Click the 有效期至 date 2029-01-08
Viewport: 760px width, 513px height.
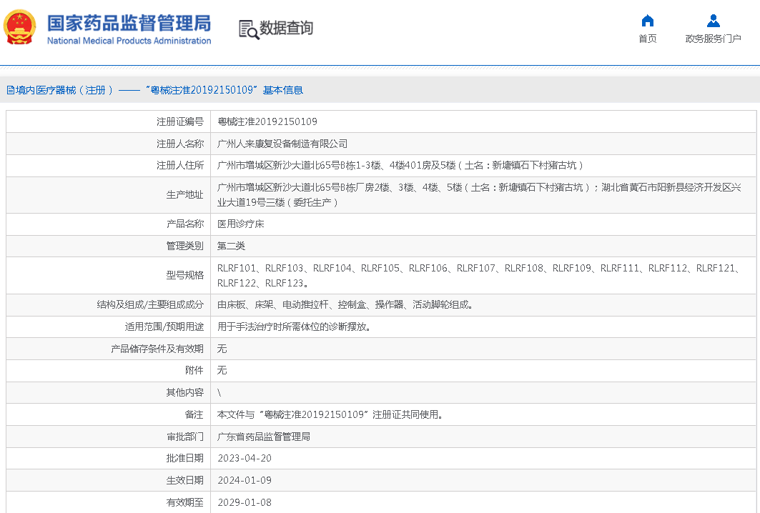pyautogui.click(x=245, y=502)
